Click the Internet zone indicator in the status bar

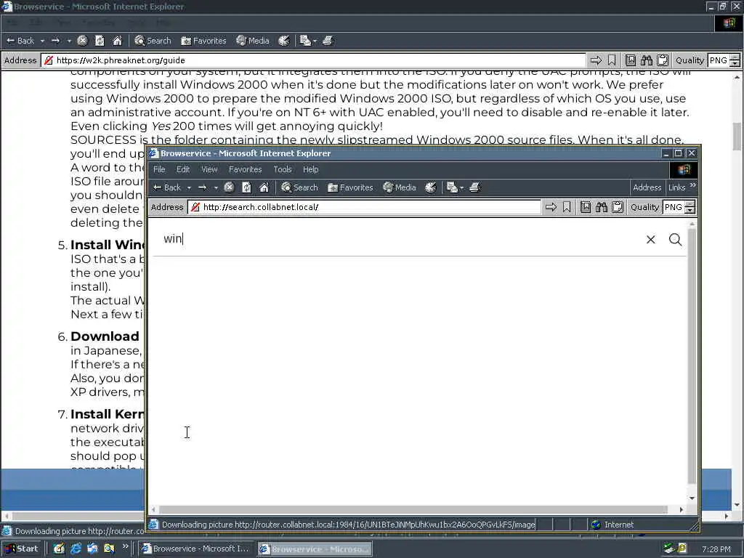[x=613, y=525]
